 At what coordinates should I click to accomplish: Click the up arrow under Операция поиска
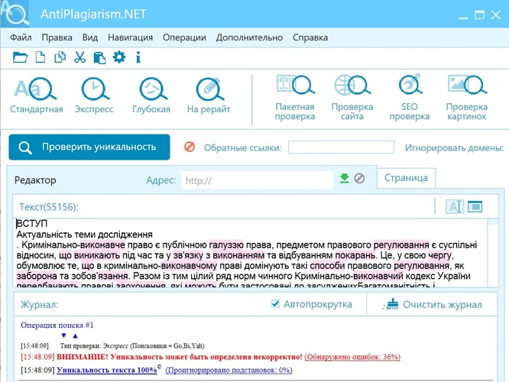pos(75,336)
